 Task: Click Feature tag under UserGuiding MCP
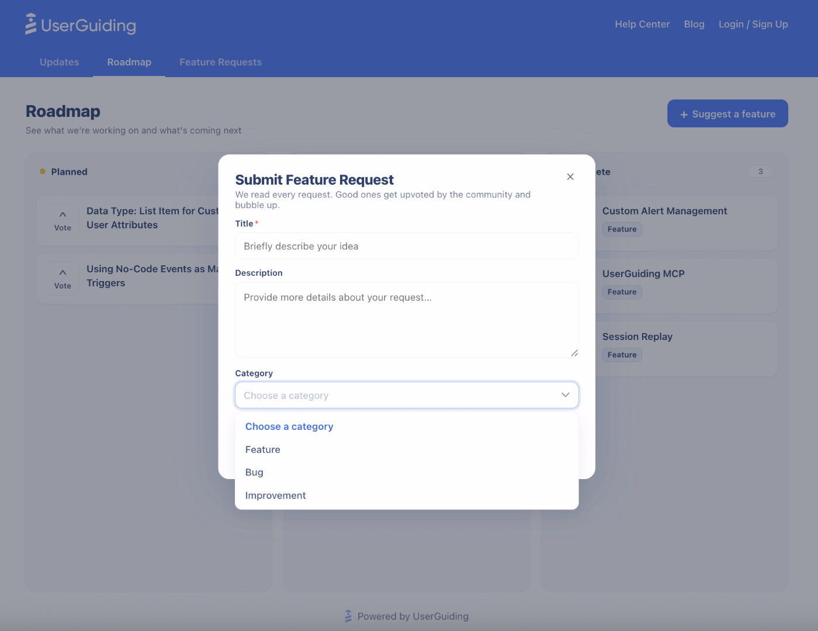tap(622, 292)
